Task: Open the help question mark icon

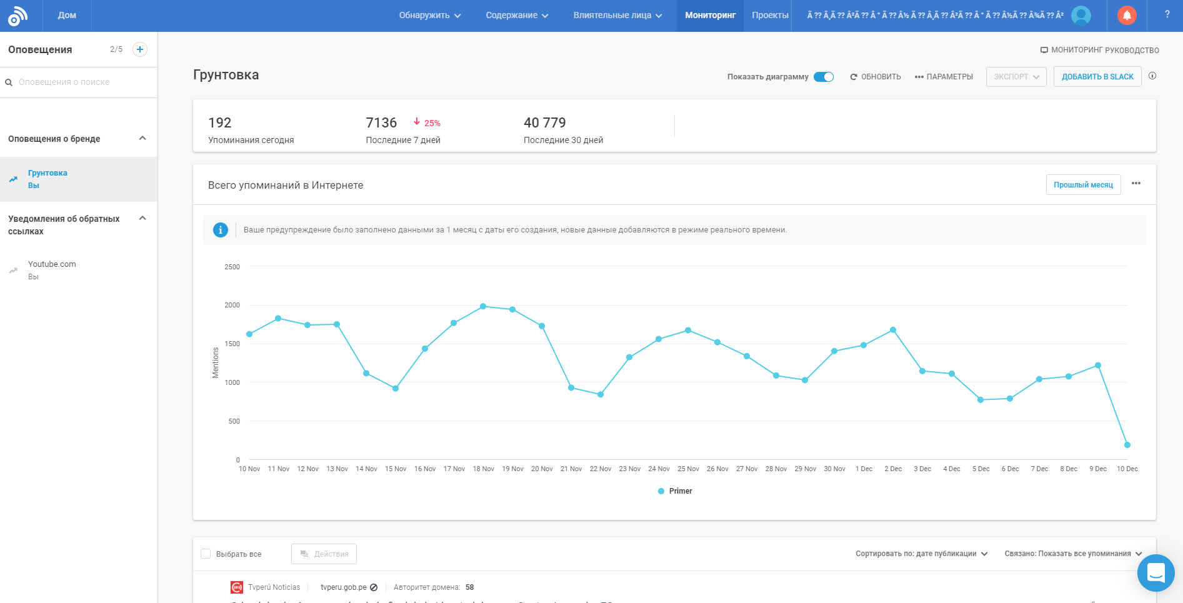Action: (x=1167, y=14)
